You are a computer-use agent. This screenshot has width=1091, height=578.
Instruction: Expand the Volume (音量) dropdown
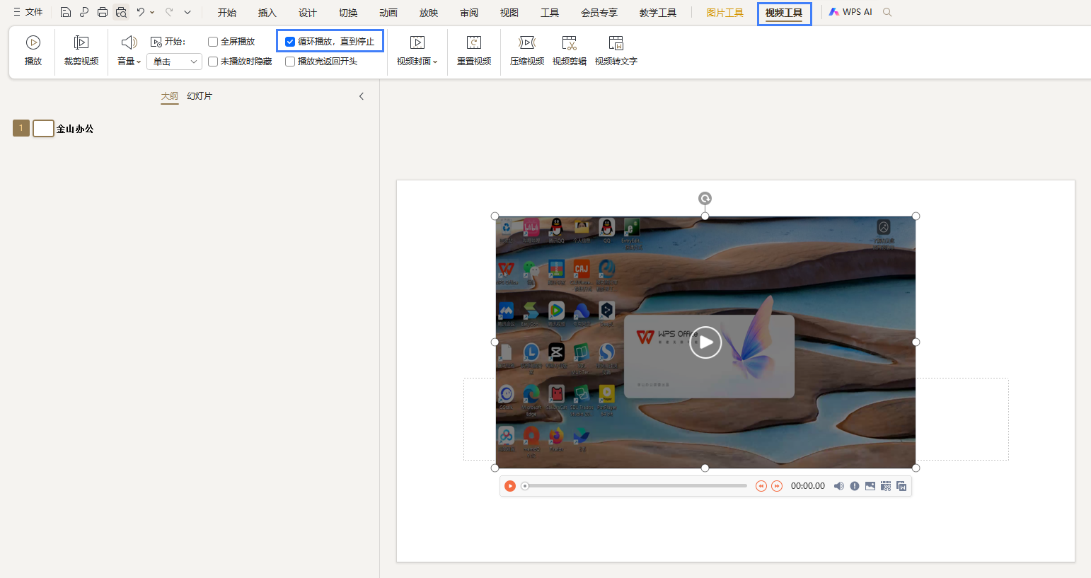[x=129, y=62]
